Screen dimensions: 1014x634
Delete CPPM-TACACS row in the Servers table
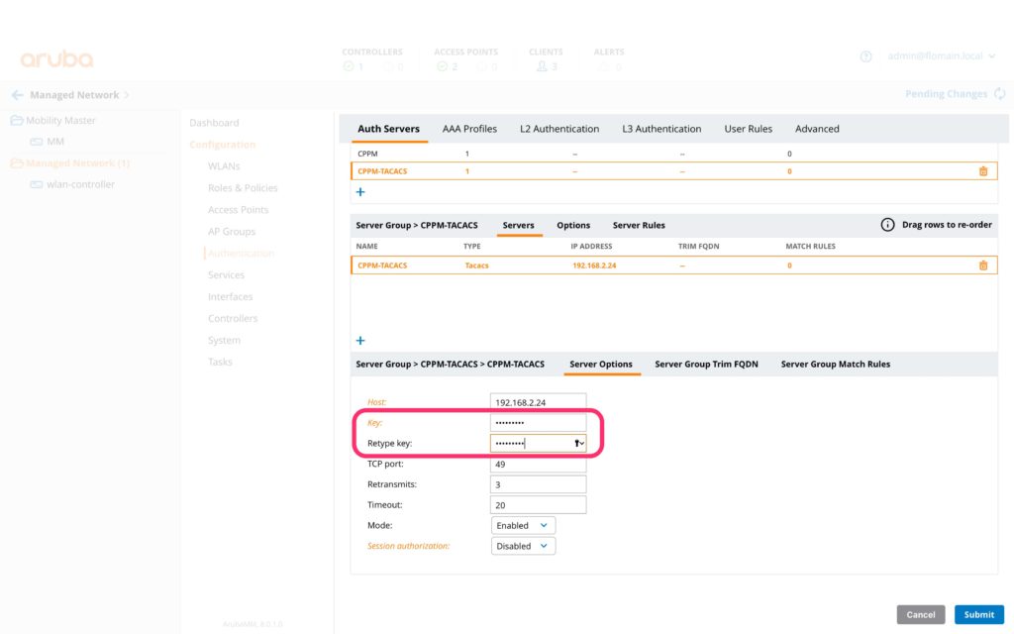click(983, 264)
